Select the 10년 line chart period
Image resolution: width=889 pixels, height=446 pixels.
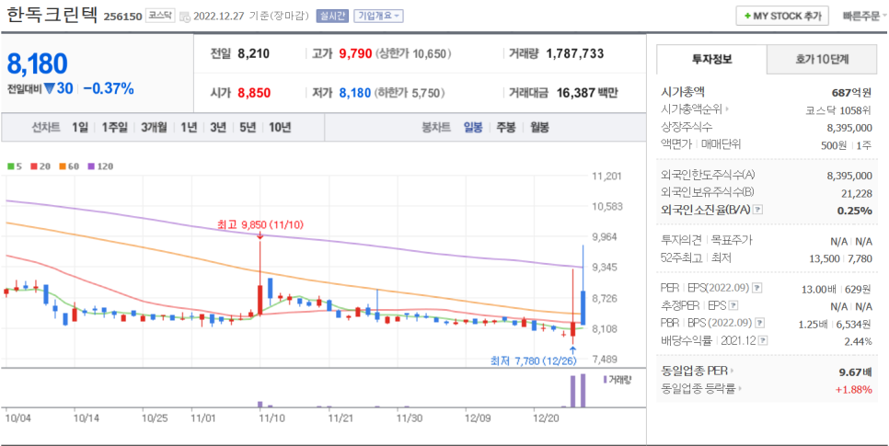tap(280, 128)
